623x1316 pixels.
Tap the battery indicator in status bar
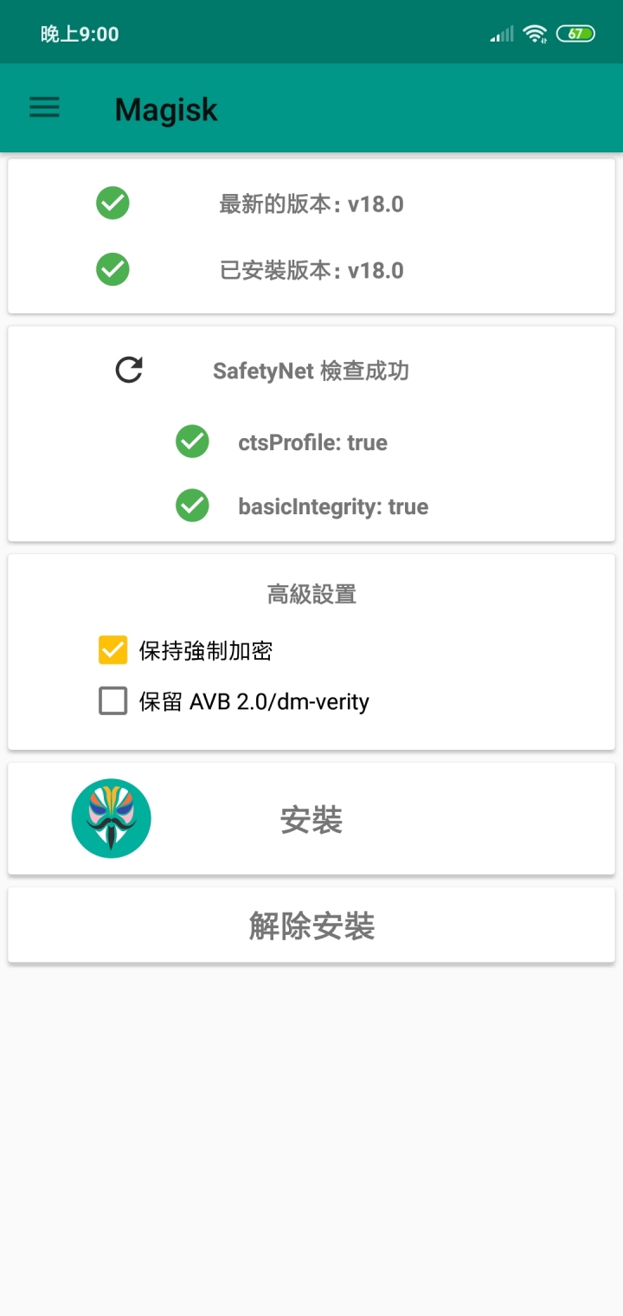pyautogui.click(x=575, y=34)
